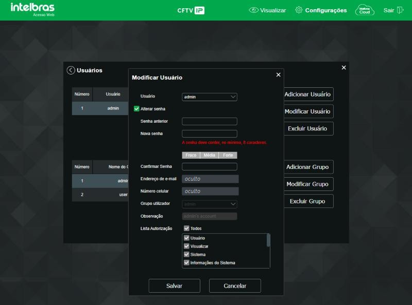Click the Excluir Grupo button
This screenshot has height=305, width=412.
pos(308,201)
